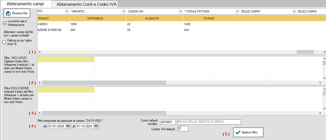The width and height of the screenshot is (326, 140).
Task: Switch to 'Abbinamento campi' tab
Action: pos(25,4)
